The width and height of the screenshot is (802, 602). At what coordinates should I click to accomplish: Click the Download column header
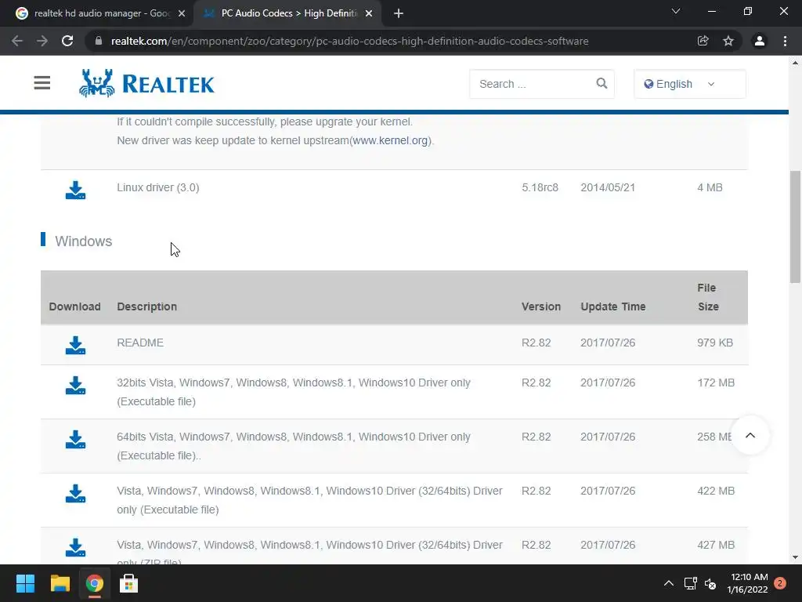[x=74, y=306]
